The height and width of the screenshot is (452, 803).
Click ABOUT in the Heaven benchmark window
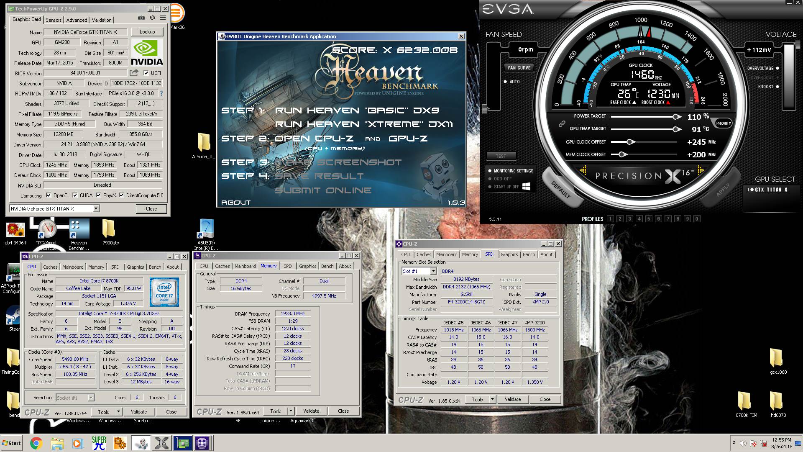236,202
